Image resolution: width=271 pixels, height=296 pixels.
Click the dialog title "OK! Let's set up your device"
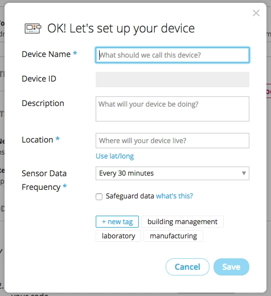click(x=121, y=29)
